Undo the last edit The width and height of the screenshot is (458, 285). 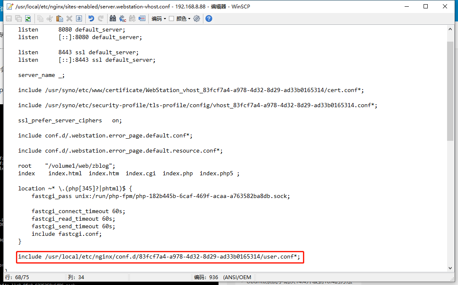tap(91, 18)
